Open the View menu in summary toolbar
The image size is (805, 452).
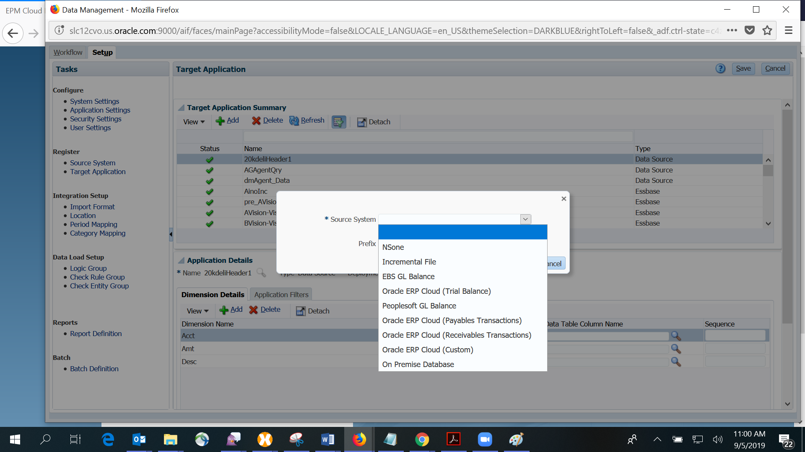coord(194,122)
